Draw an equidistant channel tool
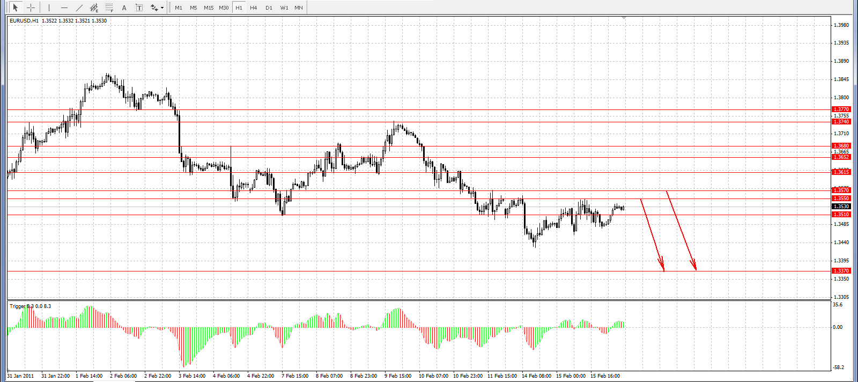 point(94,8)
